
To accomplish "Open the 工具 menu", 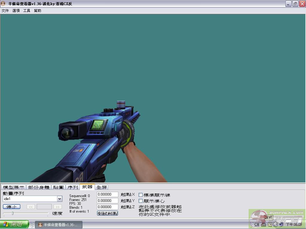I will pyautogui.click(x=27, y=11).
